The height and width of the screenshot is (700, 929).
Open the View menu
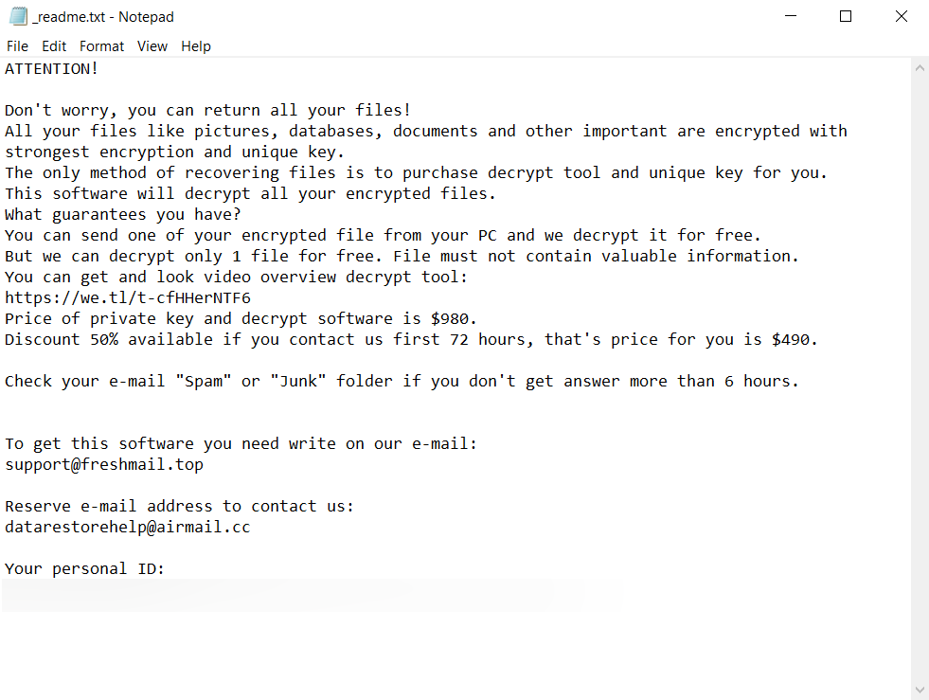pos(152,46)
